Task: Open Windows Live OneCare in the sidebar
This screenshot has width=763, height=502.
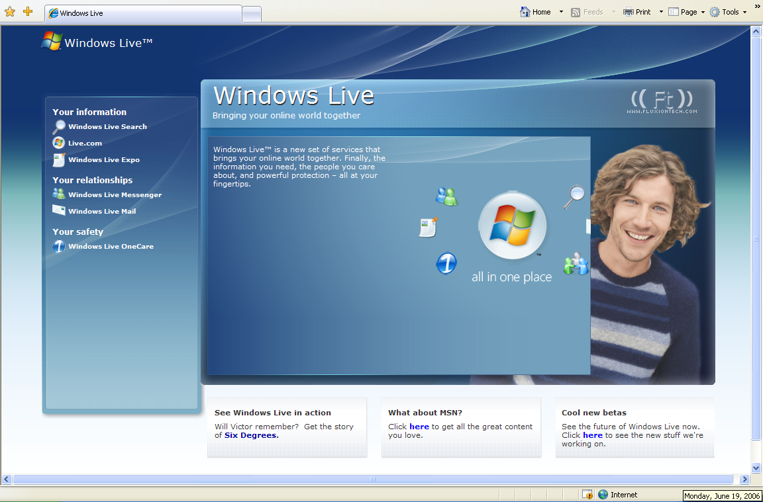Action: pos(111,247)
